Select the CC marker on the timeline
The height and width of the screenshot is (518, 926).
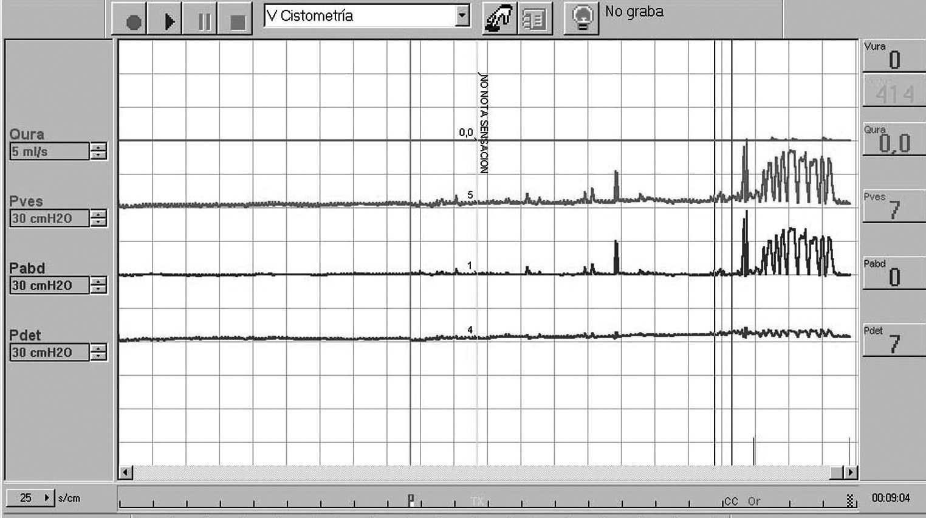click(x=731, y=501)
